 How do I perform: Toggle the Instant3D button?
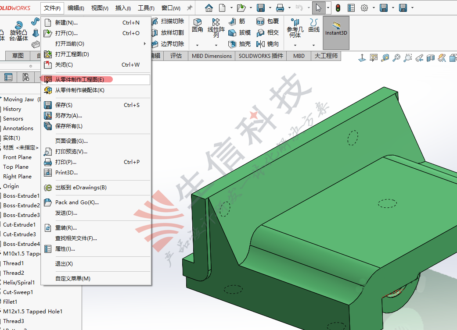pyautogui.click(x=336, y=32)
